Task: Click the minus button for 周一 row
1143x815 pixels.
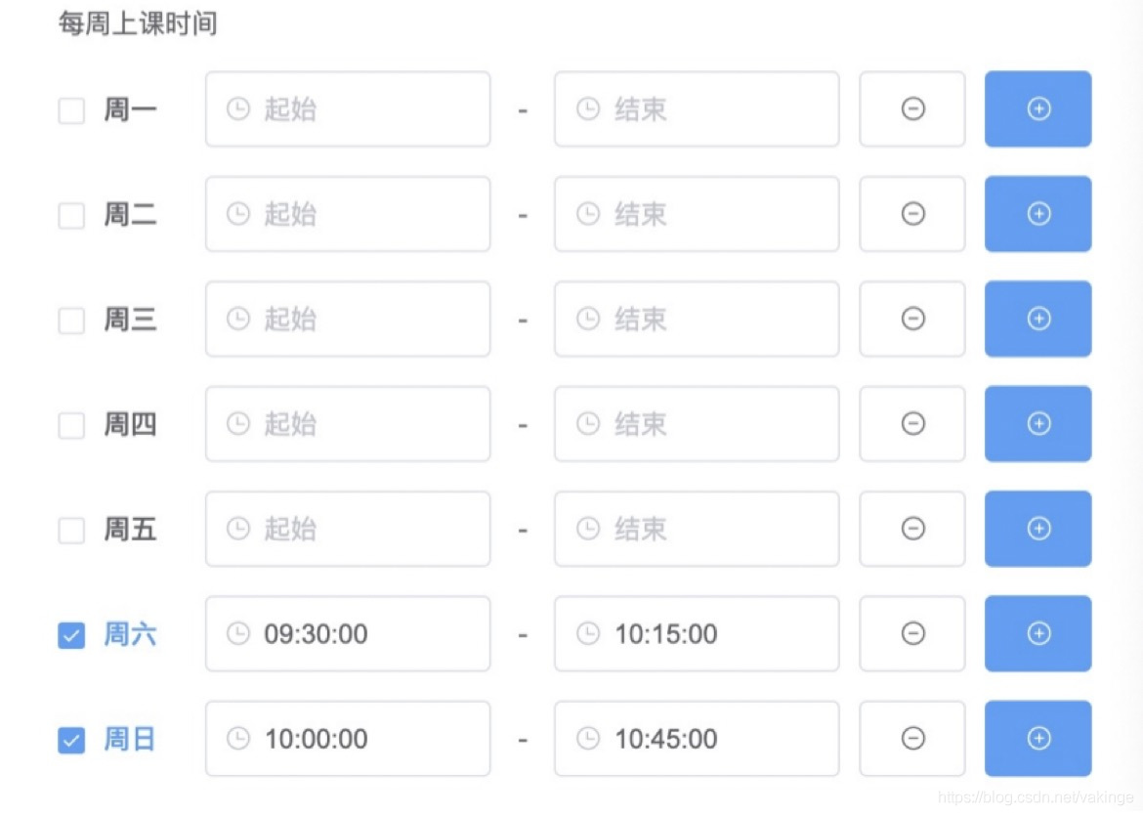Action: [912, 108]
